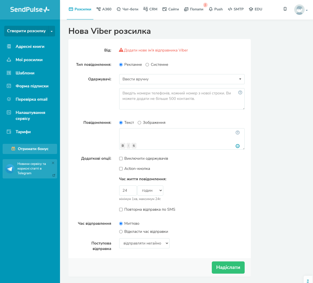Click the Перевірка email check icon
The width and height of the screenshot is (313, 283).
[9, 99]
